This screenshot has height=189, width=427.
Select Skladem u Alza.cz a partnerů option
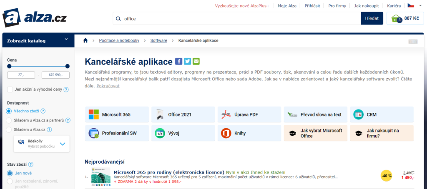9,120
